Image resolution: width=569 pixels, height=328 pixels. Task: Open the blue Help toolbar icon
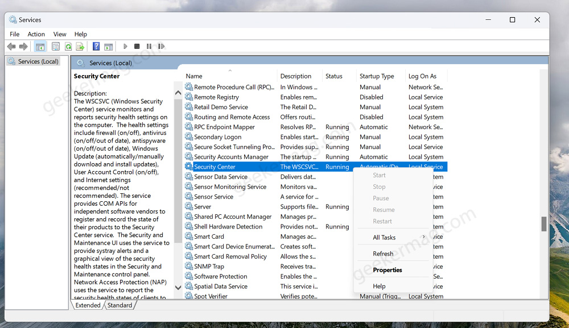pyautogui.click(x=96, y=47)
